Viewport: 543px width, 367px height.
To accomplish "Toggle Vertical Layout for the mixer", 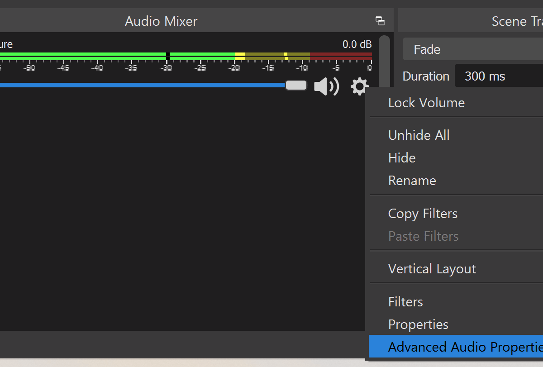I will point(432,269).
